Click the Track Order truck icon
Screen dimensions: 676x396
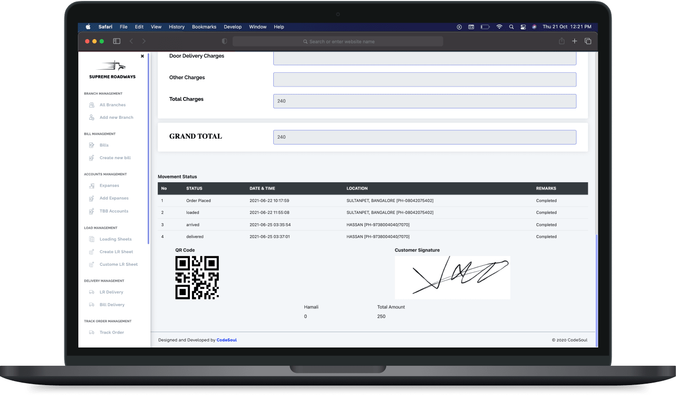[92, 333]
